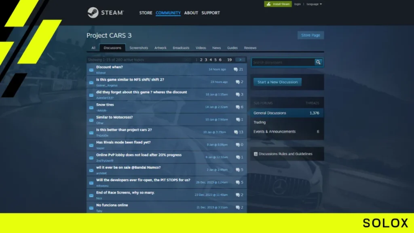Click envelope icon beside 'wil it ever be on sale'
The width and height of the screenshot is (414, 233).
[x=91, y=170]
